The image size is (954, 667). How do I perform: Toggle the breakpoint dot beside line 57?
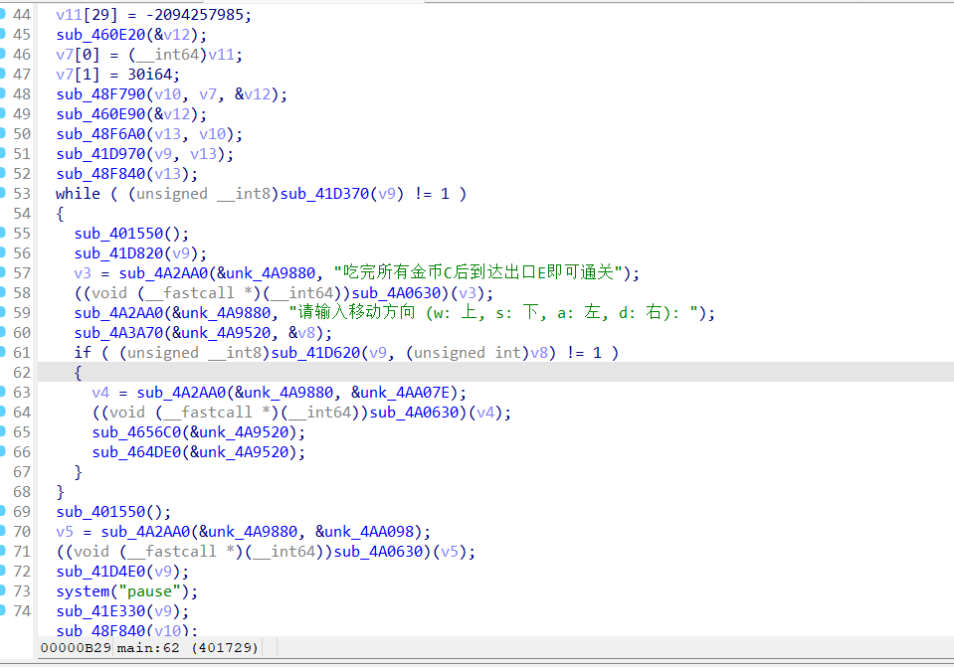pyautogui.click(x=2, y=272)
